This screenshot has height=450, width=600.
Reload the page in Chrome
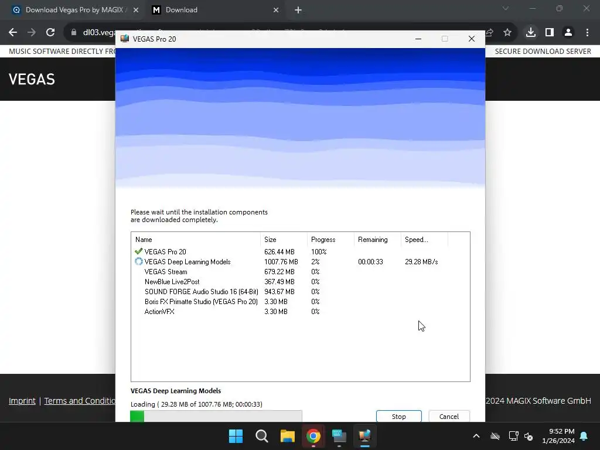(50, 33)
